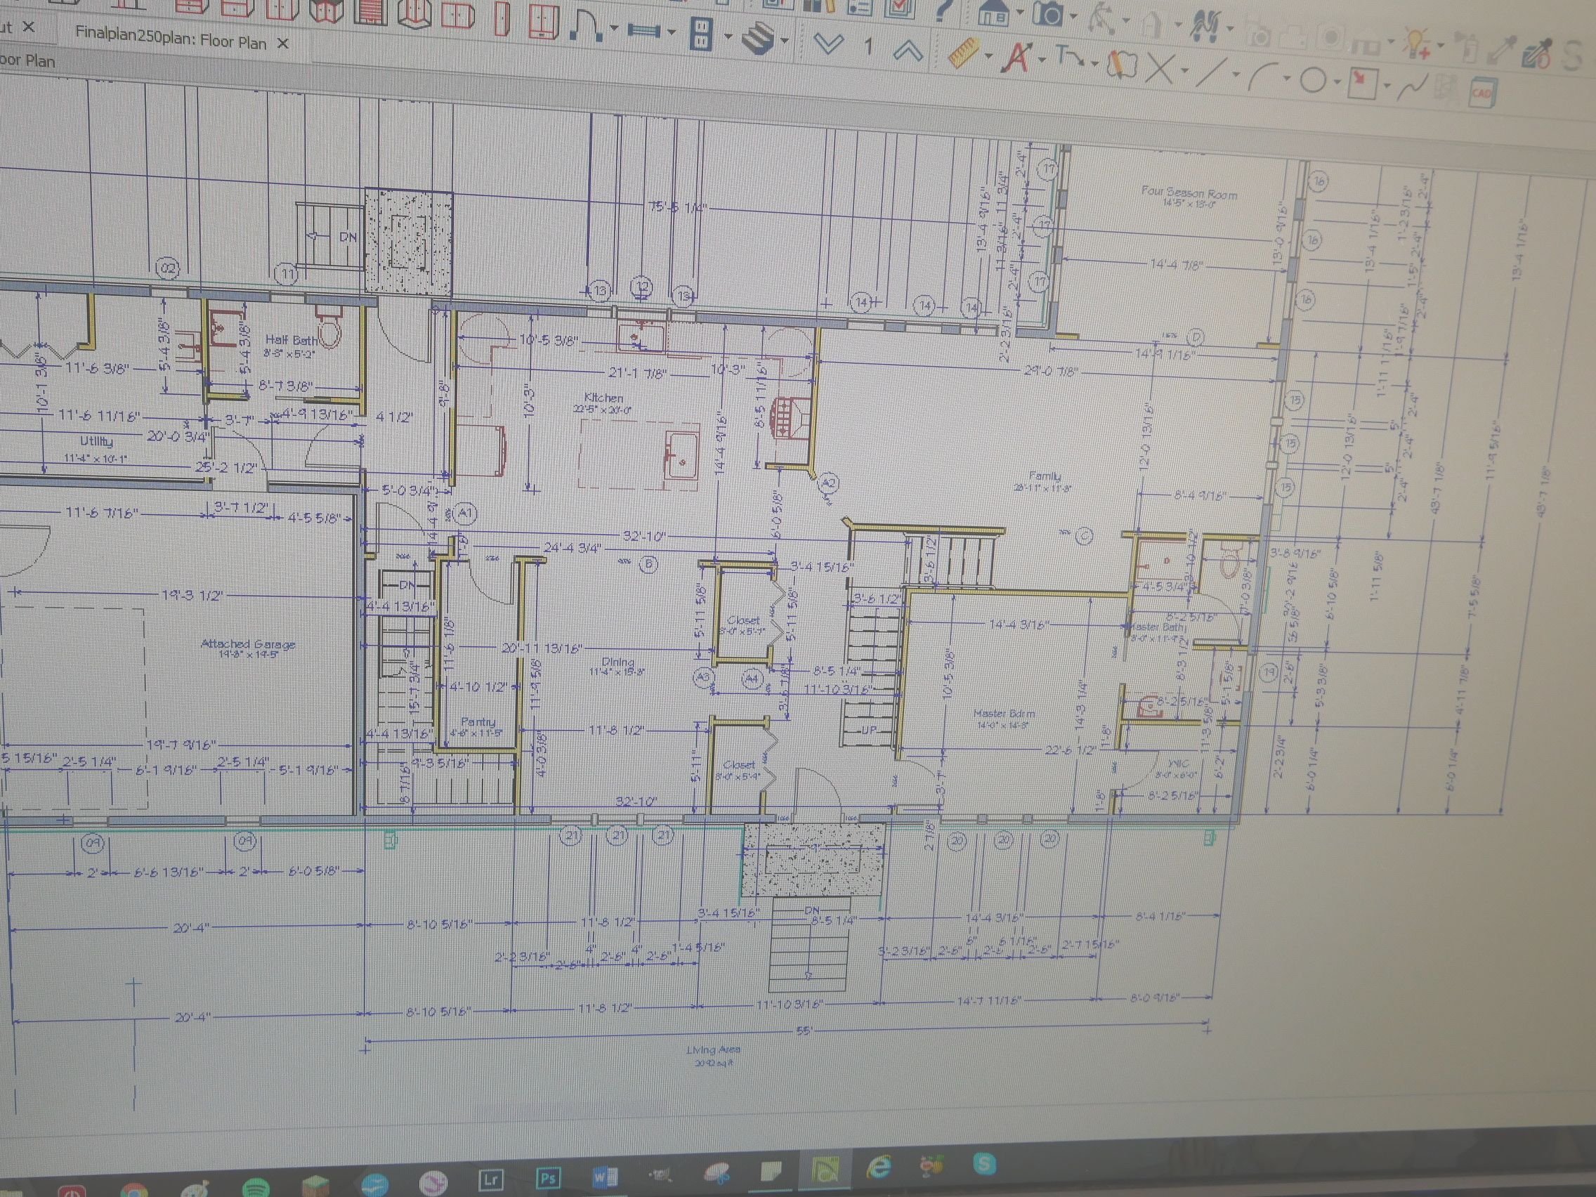Switch to Finalplan250plan: Floor Plan tab
Viewport: 1596px width, 1197px height.
click(171, 38)
